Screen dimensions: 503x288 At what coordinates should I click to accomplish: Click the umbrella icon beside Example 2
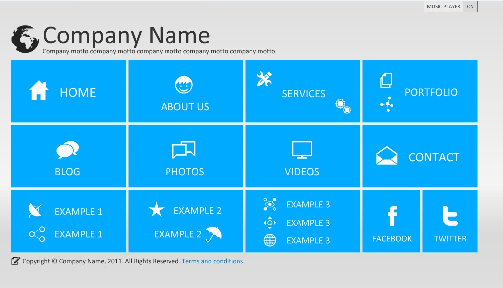tap(214, 233)
